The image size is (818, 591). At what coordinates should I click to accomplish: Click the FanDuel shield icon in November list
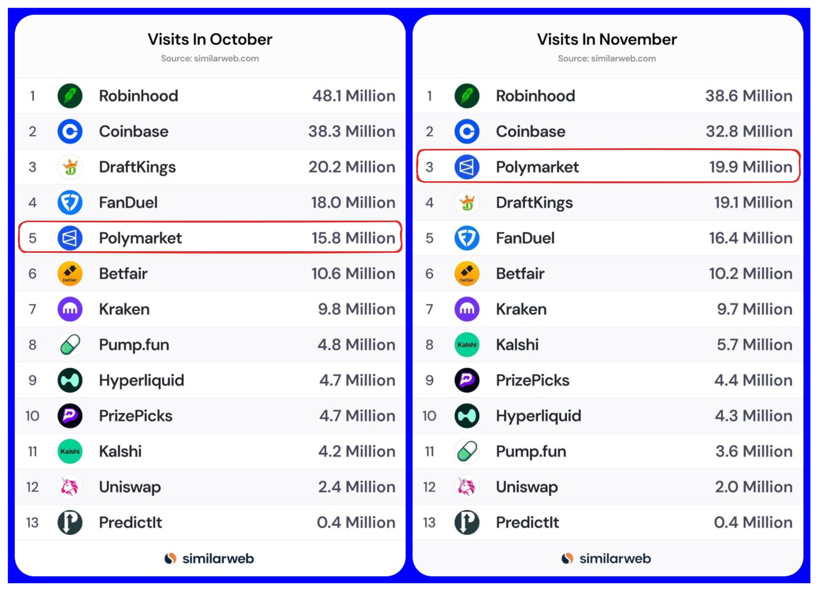coord(467,238)
